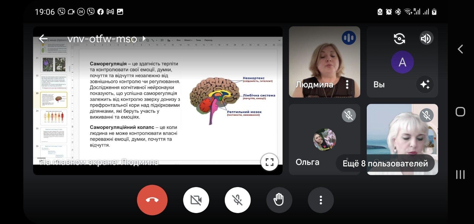Open Ольга's profile picture avatar
The width and height of the screenshot is (474, 224).
click(325, 139)
